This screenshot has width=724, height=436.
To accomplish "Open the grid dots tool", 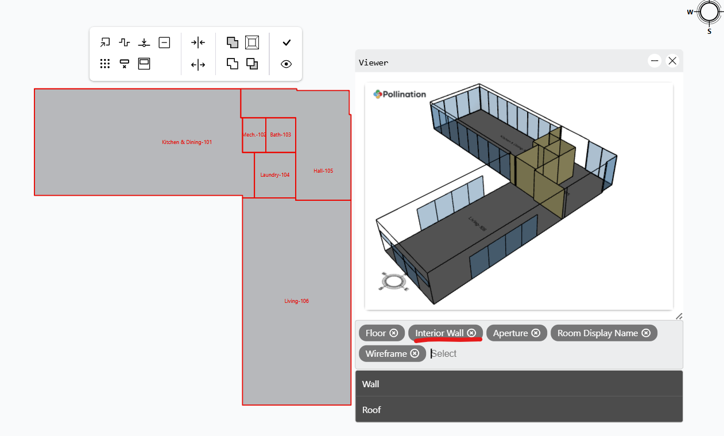I will tap(104, 64).
